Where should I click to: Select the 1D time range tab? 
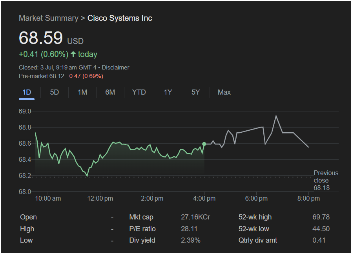tap(27, 92)
